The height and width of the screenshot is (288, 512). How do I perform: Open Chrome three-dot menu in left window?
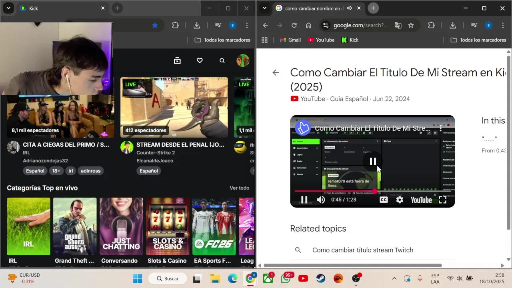click(247, 25)
